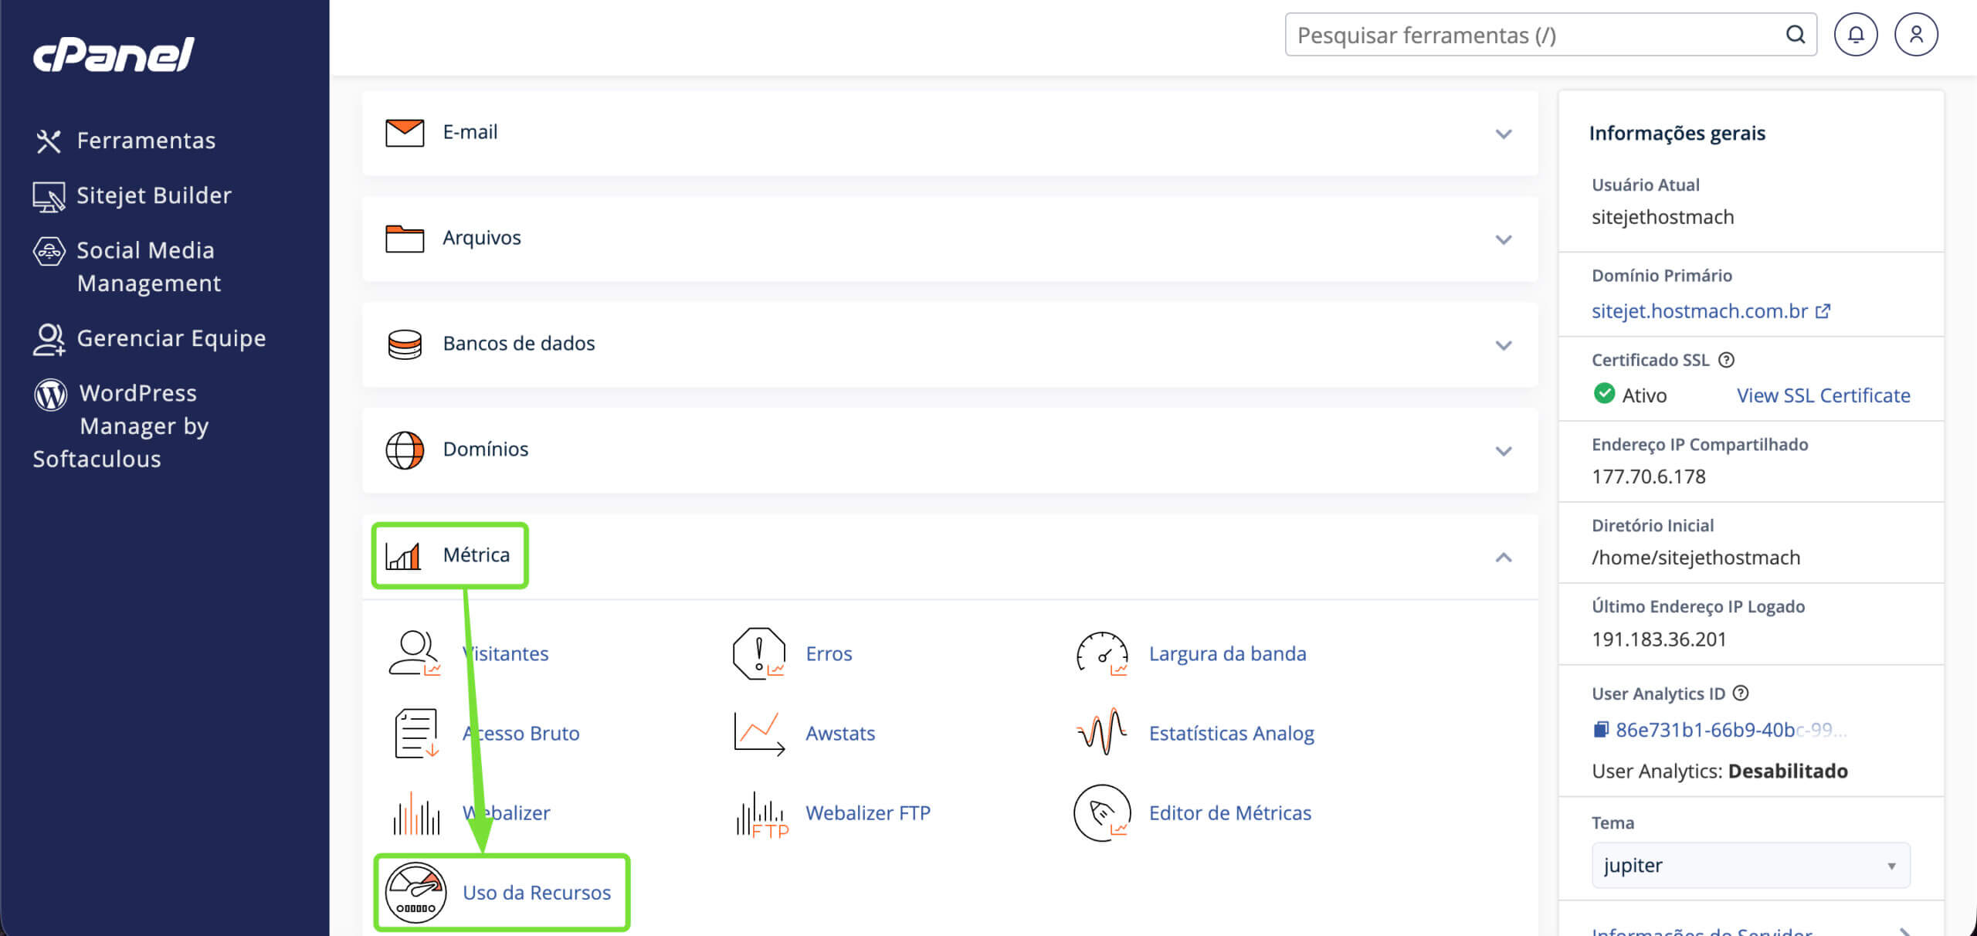Open the View SSL Certificate link
1977x936 pixels.
tap(1823, 395)
